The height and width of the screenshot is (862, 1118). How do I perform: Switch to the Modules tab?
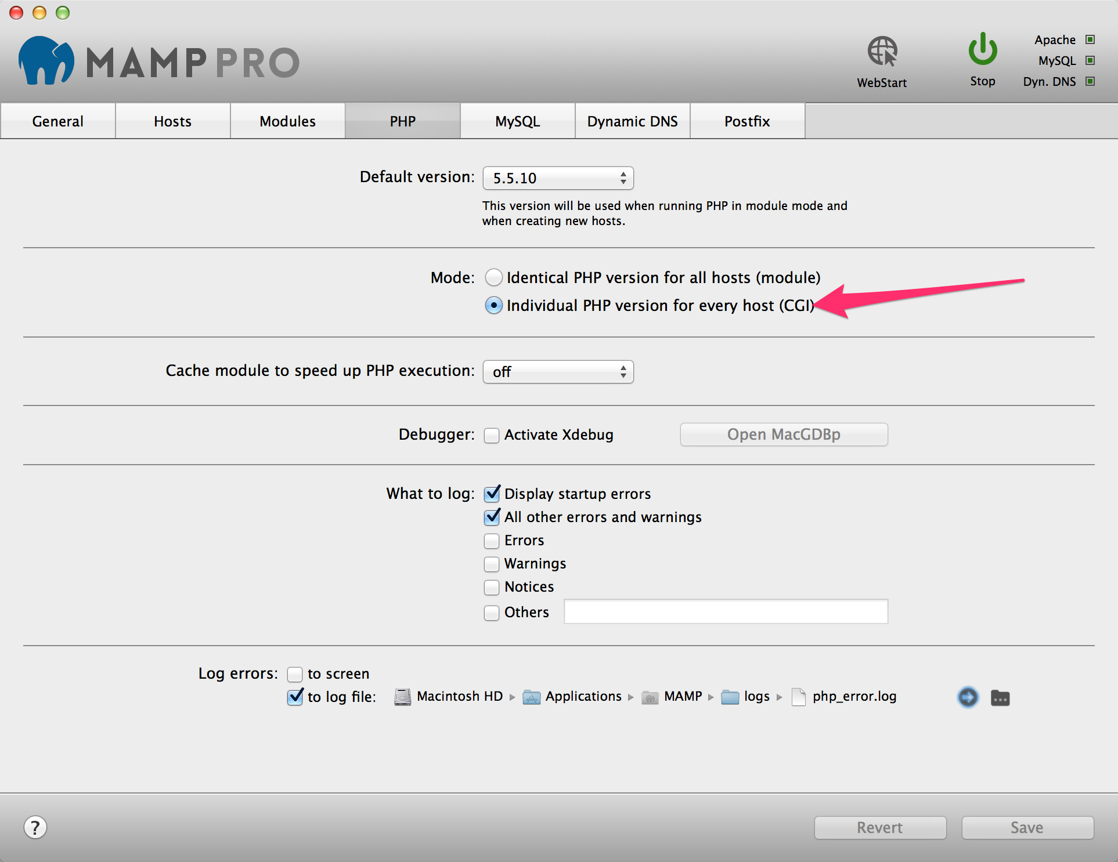(288, 121)
